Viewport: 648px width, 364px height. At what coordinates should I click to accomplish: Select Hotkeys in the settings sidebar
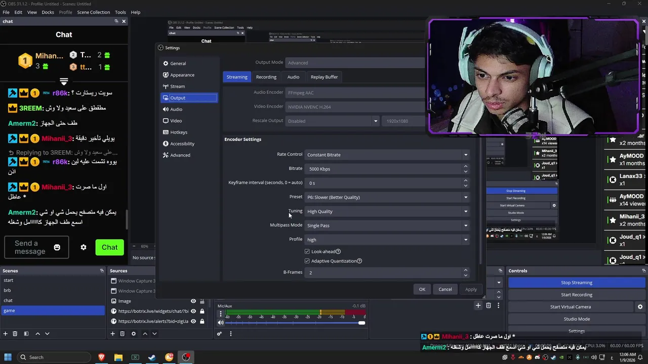pos(189,132)
